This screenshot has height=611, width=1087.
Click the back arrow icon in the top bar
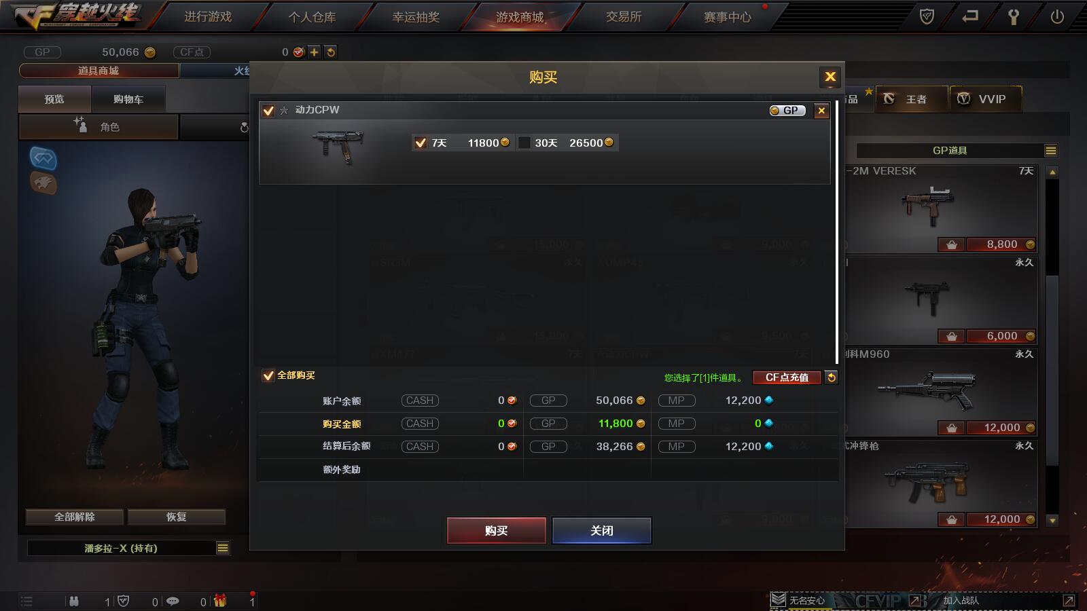(x=970, y=16)
